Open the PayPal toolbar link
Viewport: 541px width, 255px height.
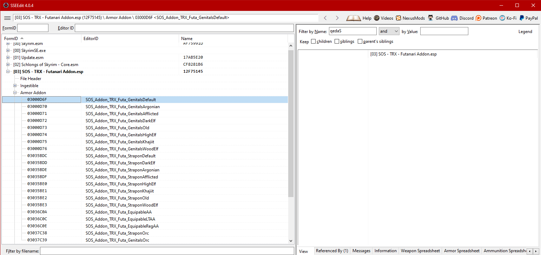[528, 18]
